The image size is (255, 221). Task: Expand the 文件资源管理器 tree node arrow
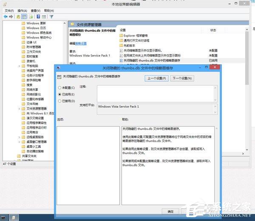[20, 109]
